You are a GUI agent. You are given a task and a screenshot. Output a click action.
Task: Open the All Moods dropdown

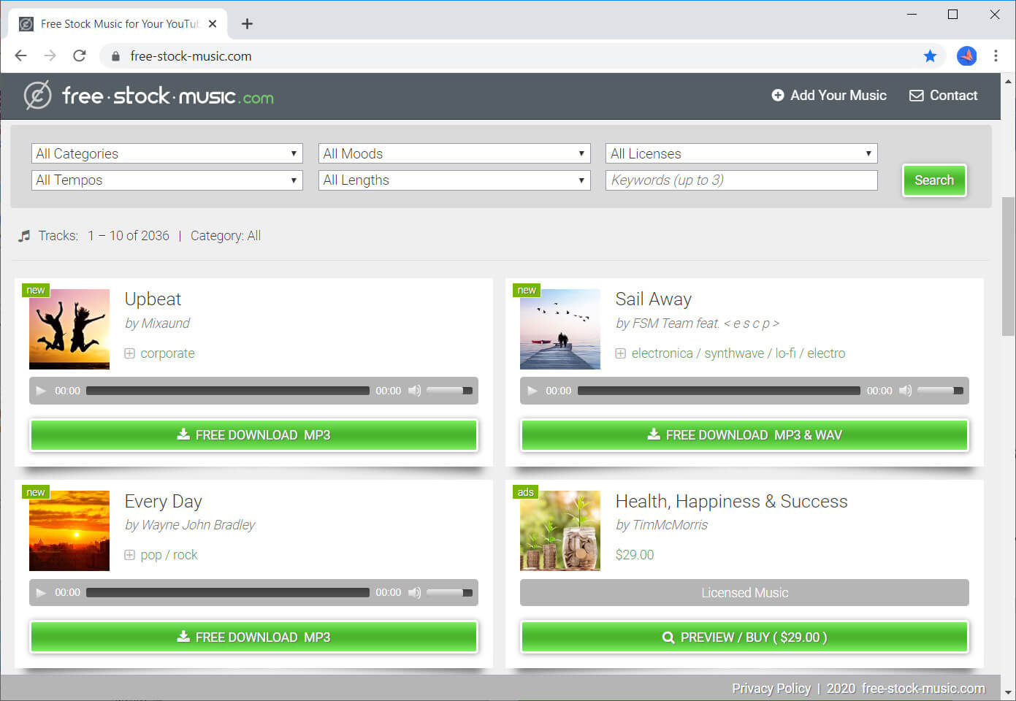[x=454, y=153]
